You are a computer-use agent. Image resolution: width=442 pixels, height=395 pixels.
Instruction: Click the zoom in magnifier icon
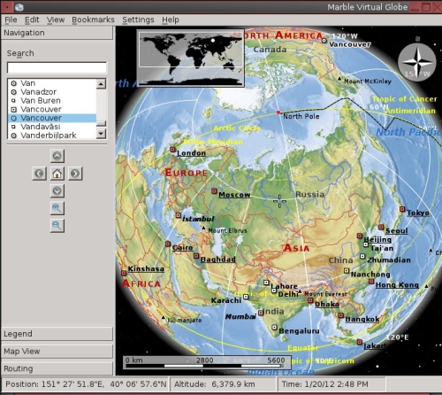coord(57,208)
